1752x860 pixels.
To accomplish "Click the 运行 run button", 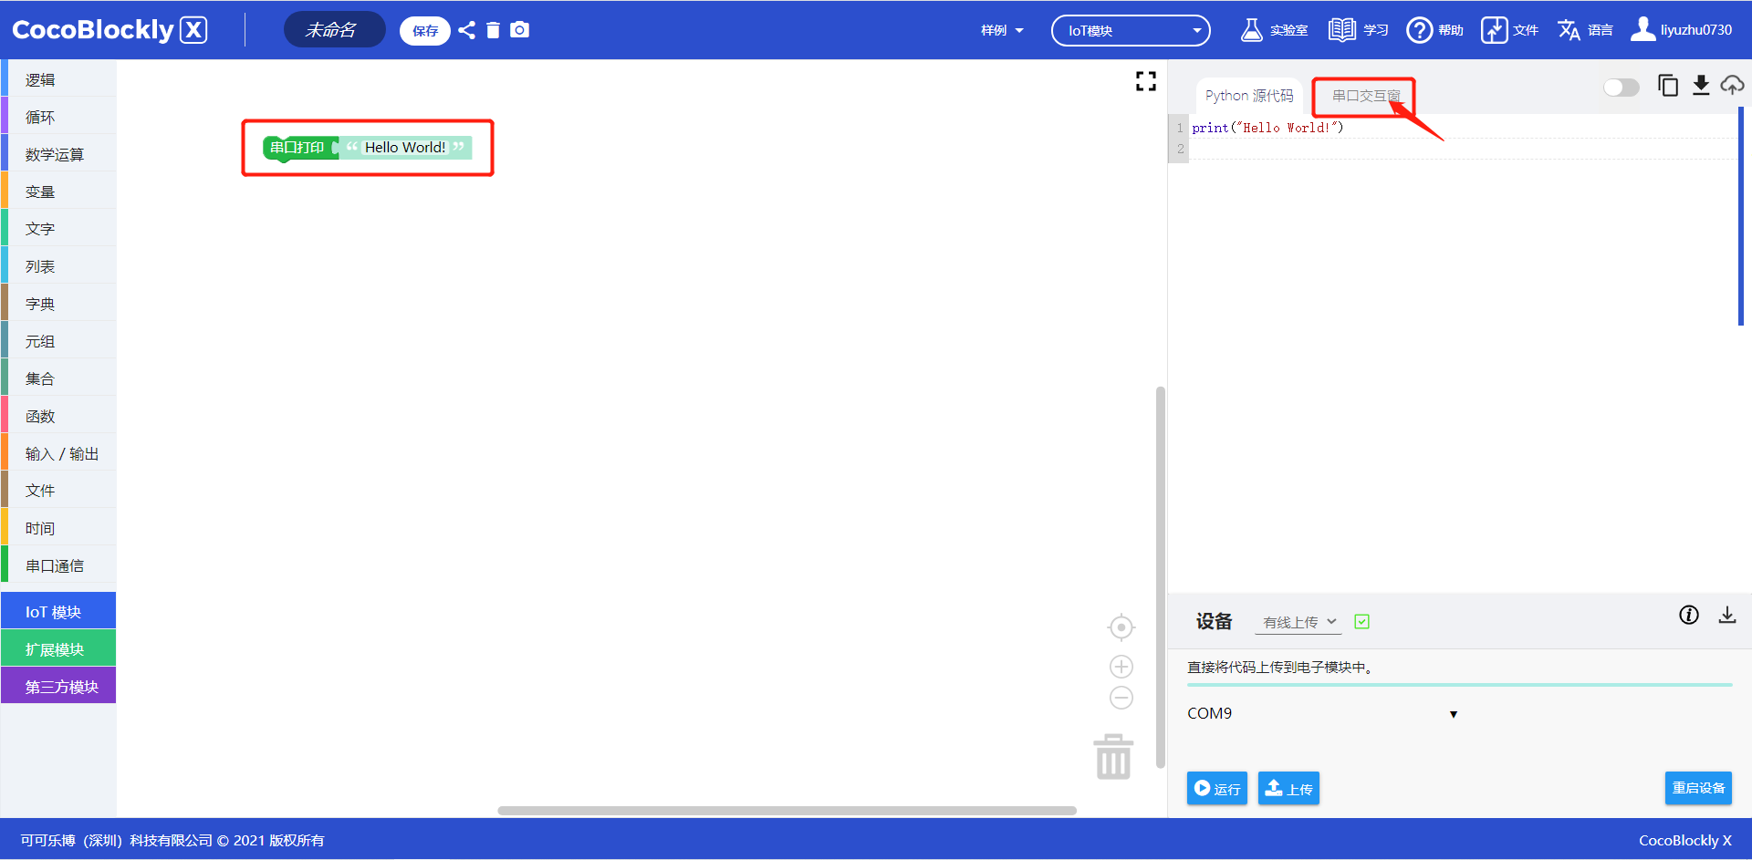I will (1216, 788).
